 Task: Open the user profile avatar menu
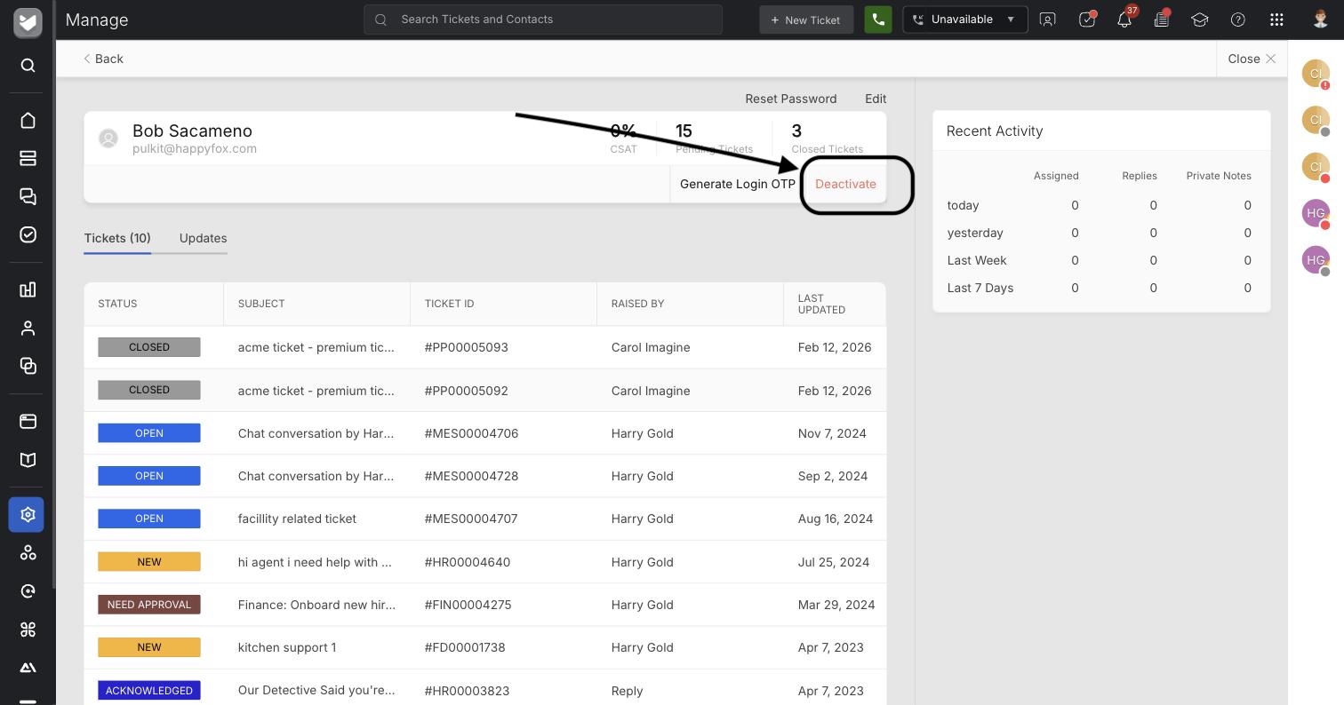click(1320, 20)
